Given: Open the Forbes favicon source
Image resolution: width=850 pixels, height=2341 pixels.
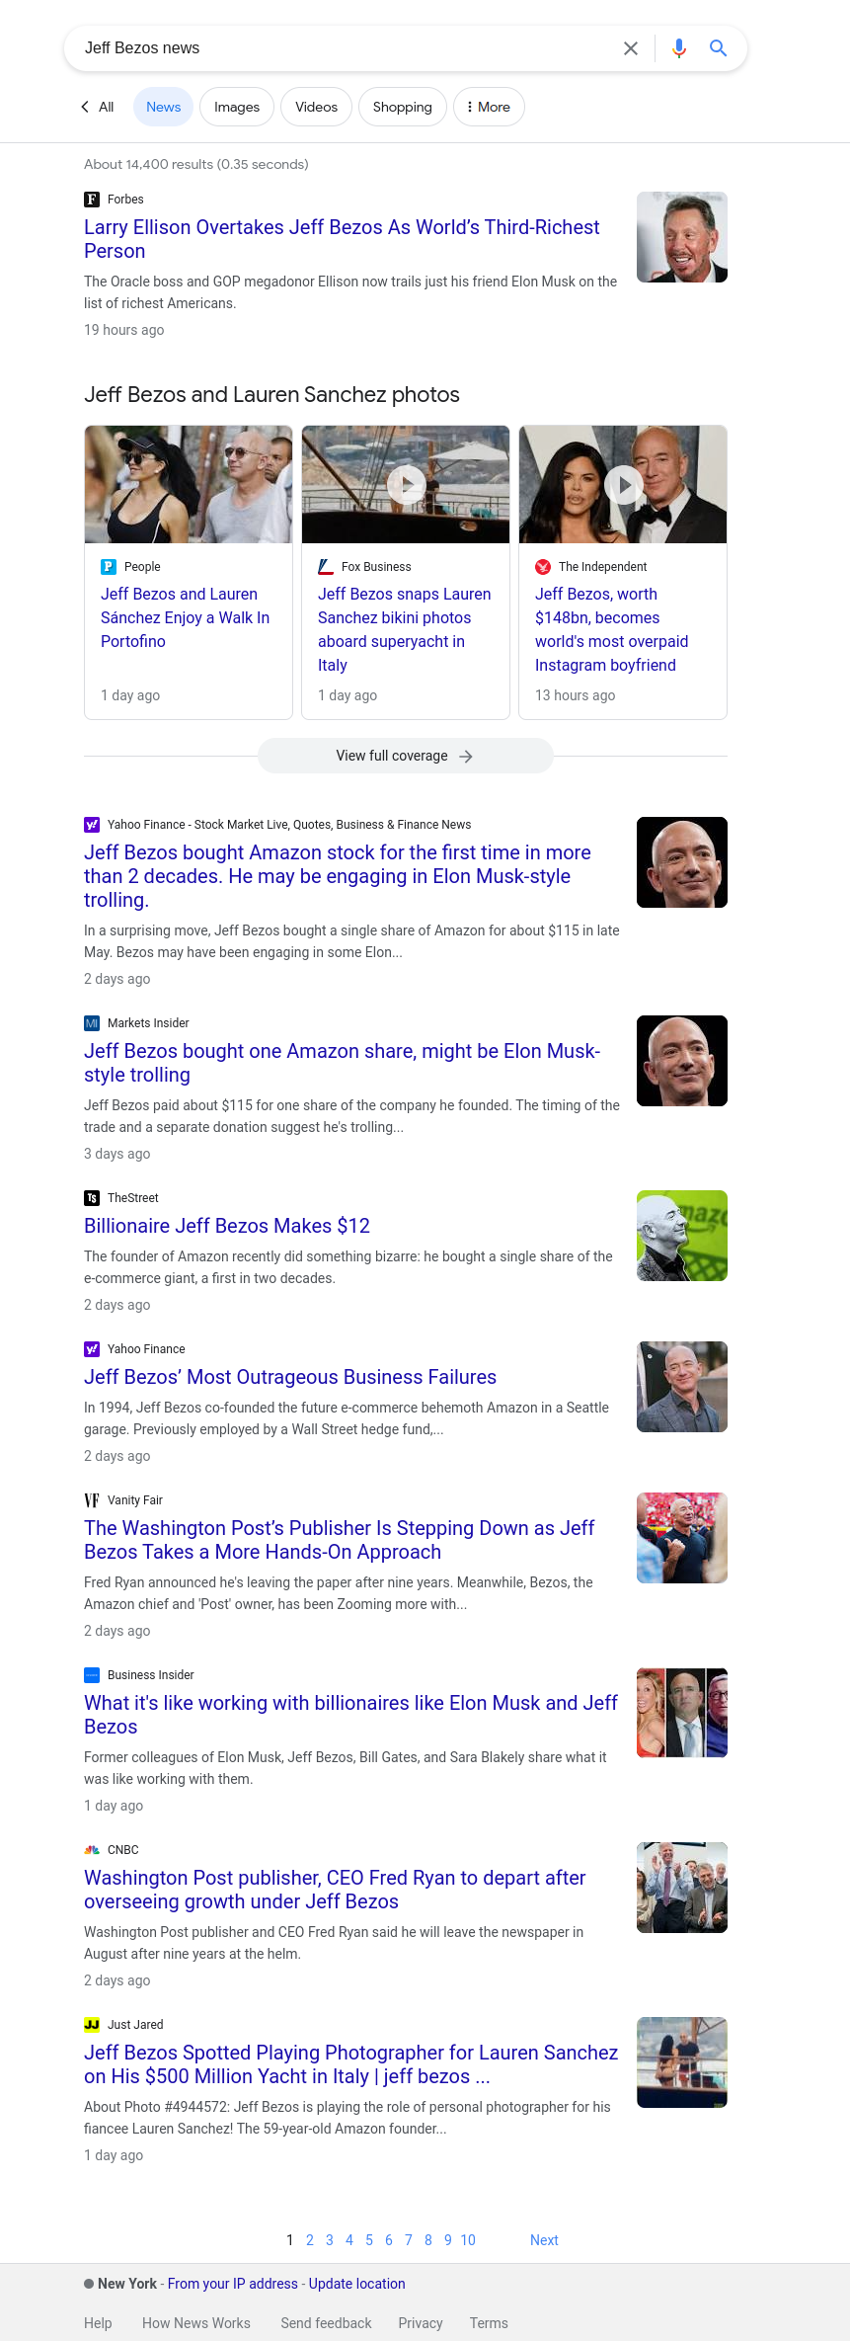Looking at the screenshot, I should point(92,200).
